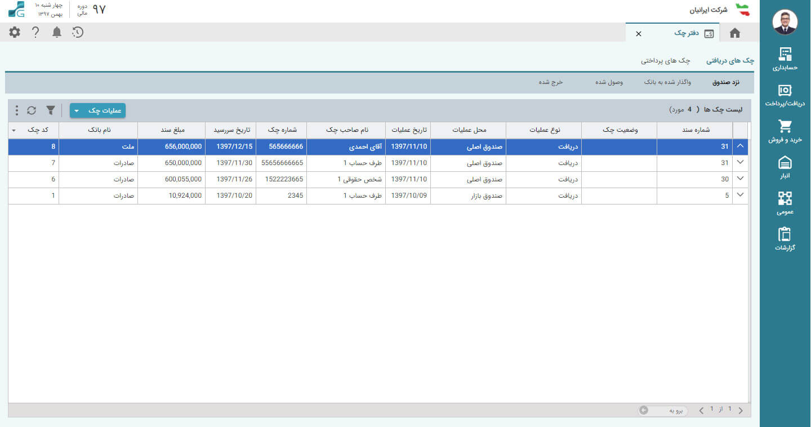Sort by وضعیت چک column header
The image size is (811, 427).
[619, 130]
